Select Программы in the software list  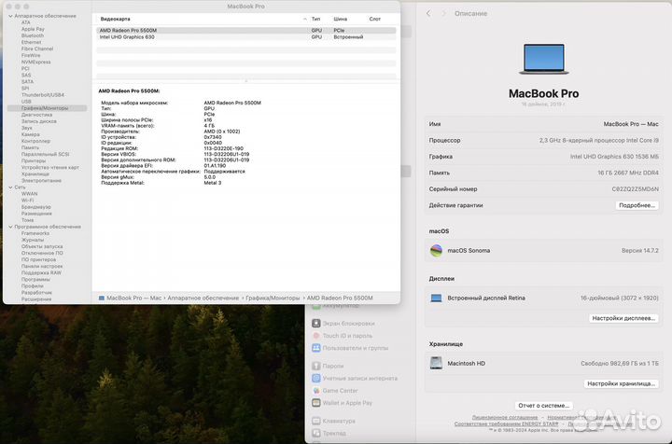pyautogui.click(x=35, y=279)
